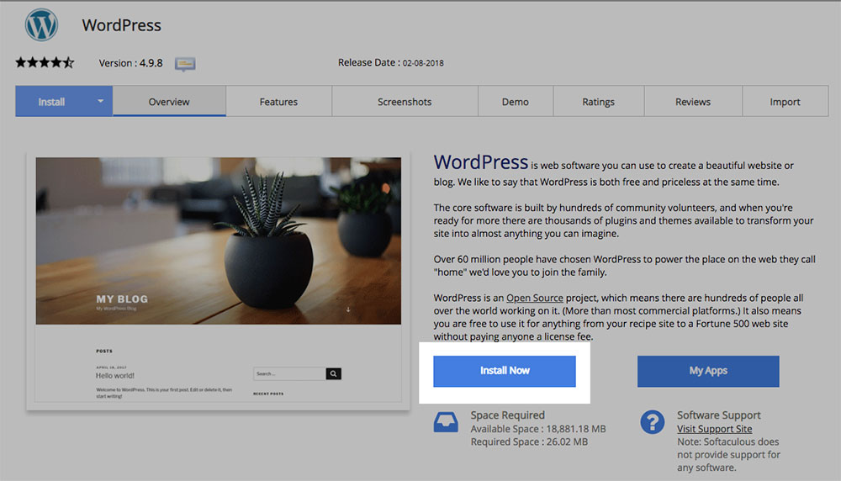Switch to the Overview tab
This screenshot has width=841, height=481.
click(x=169, y=102)
